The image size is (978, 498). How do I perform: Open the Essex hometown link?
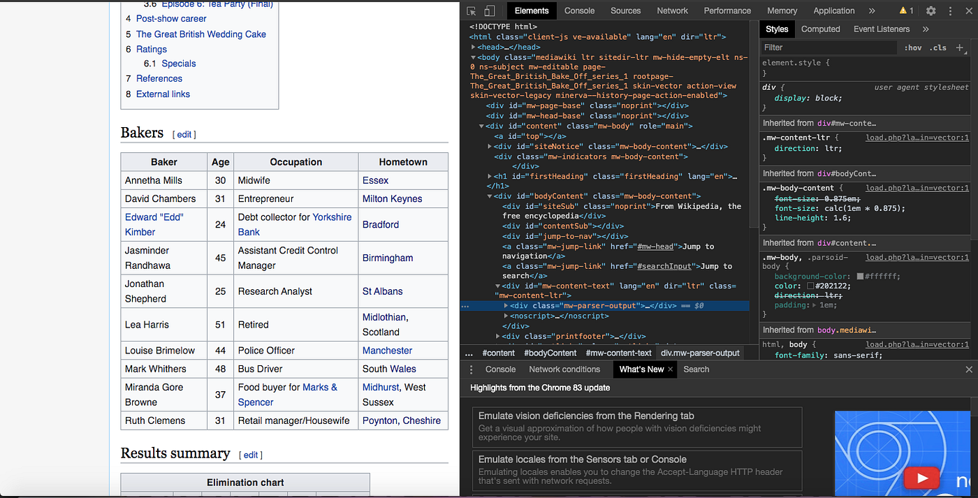pos(376,180)
